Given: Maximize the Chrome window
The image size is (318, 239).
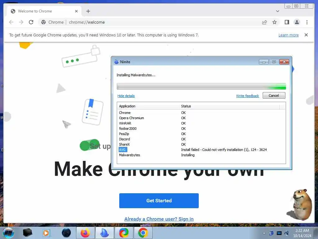Looking at the screenshot, I should point(296,6).
